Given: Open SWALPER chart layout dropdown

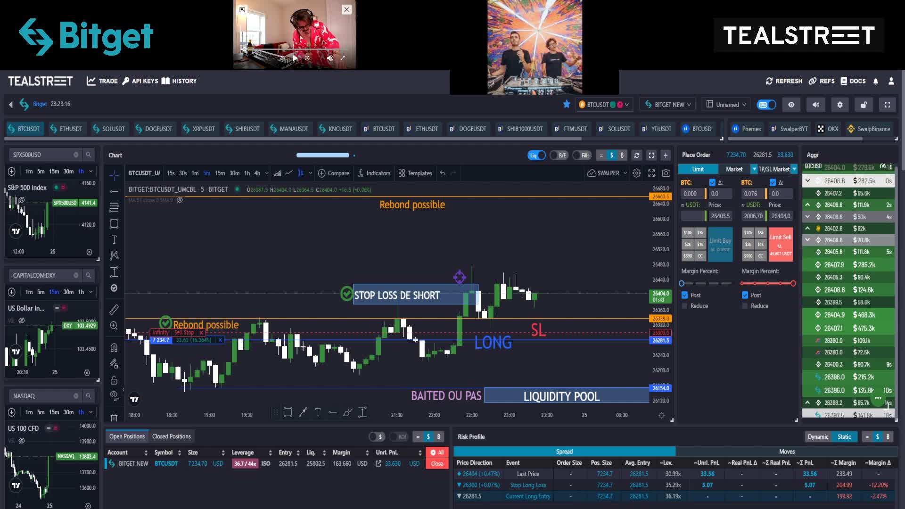Looking at the screenshot, I should 607,173.
